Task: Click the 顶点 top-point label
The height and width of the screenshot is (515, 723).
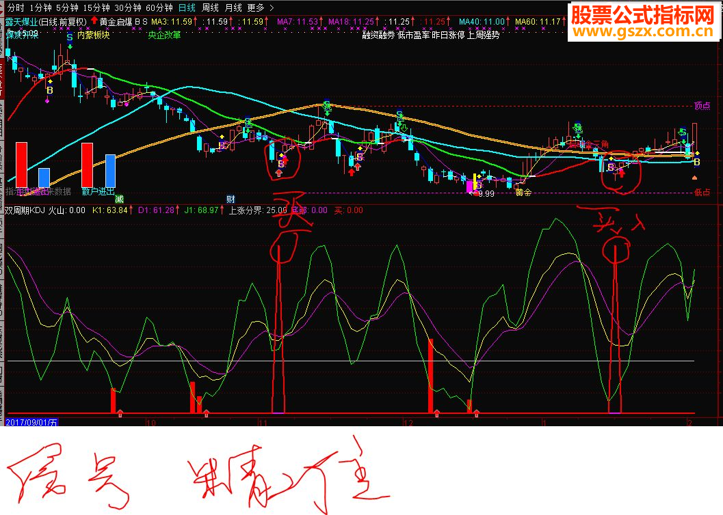Action: click(x=702, y=106)
